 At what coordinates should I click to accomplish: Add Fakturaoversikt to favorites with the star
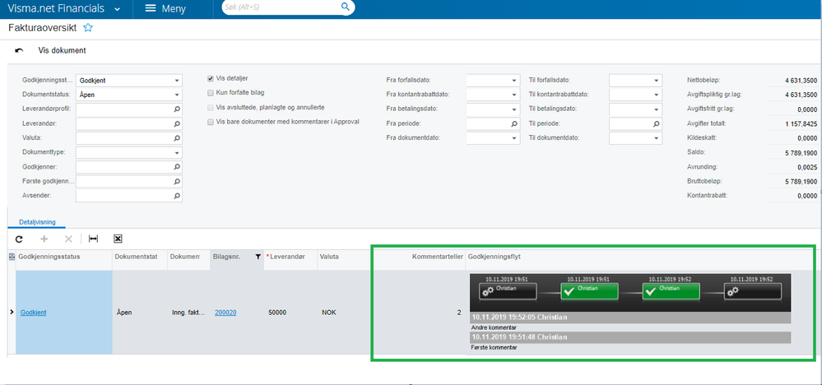88,28
